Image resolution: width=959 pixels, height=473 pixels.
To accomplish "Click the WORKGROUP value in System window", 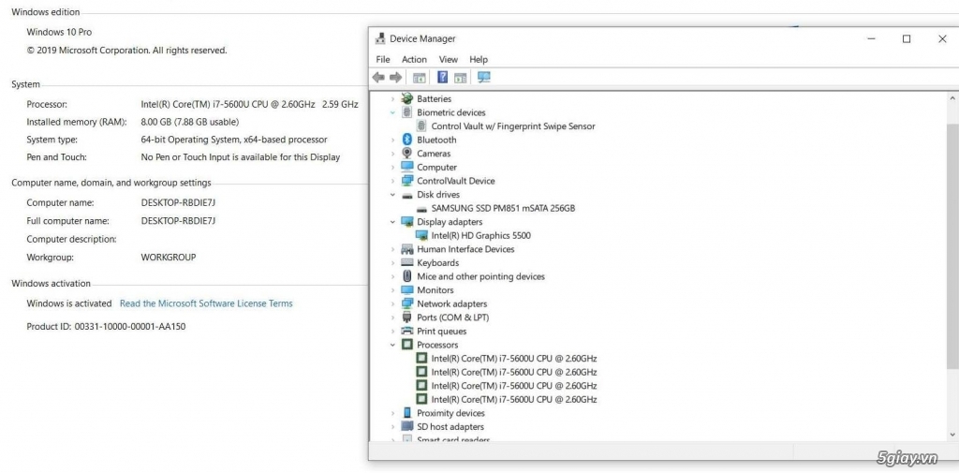I will pyautogui.click(x=169, y=257).
